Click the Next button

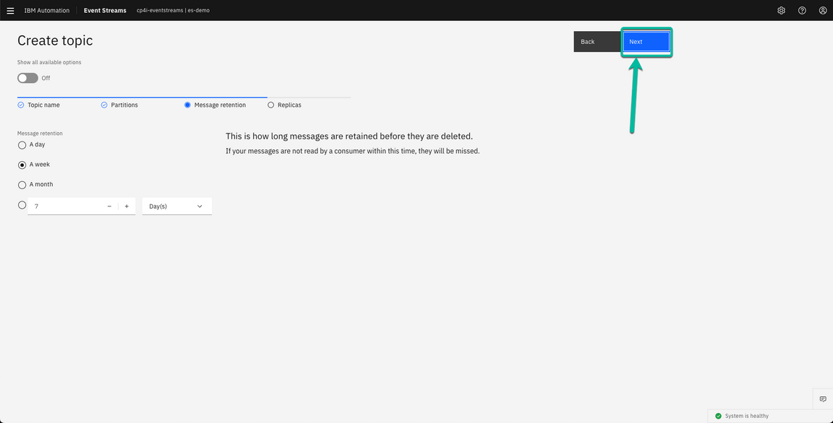pos(646,41)
